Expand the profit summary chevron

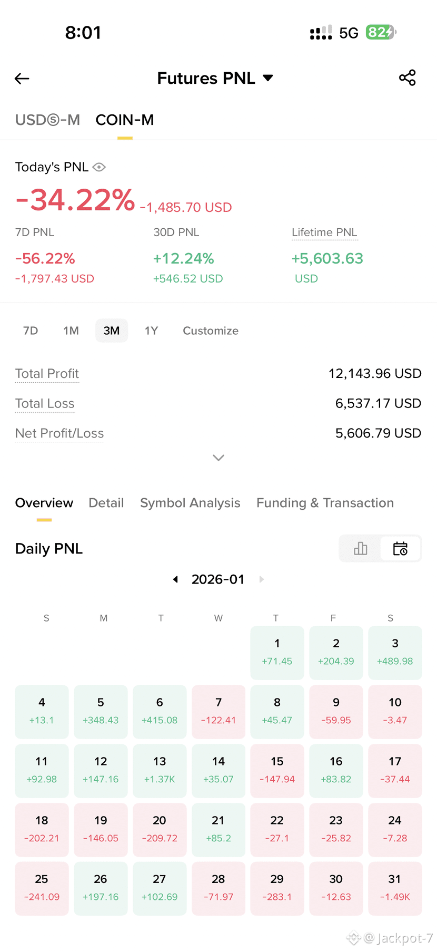[x=219, y=458]
